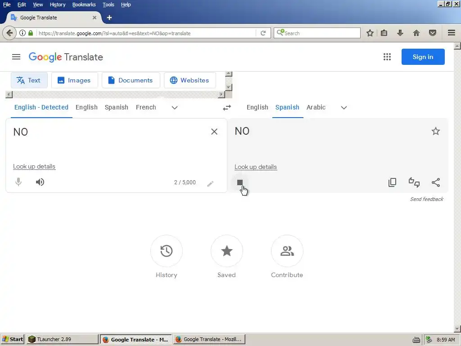The width and height of the screenshot is (461, 346).
Task: Switch to Websites translation mode
Action: 190,80
